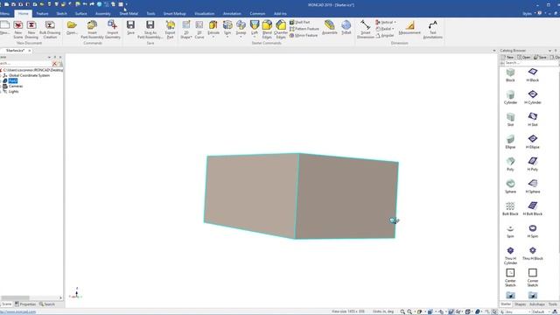Select the Center Sketch catalog item
The width and height of the screenshot is (560, 315).
click(510, 277)
